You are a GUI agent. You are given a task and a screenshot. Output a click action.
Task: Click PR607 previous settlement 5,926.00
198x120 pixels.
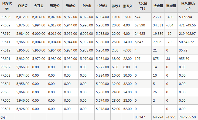(x=23, y=109)
